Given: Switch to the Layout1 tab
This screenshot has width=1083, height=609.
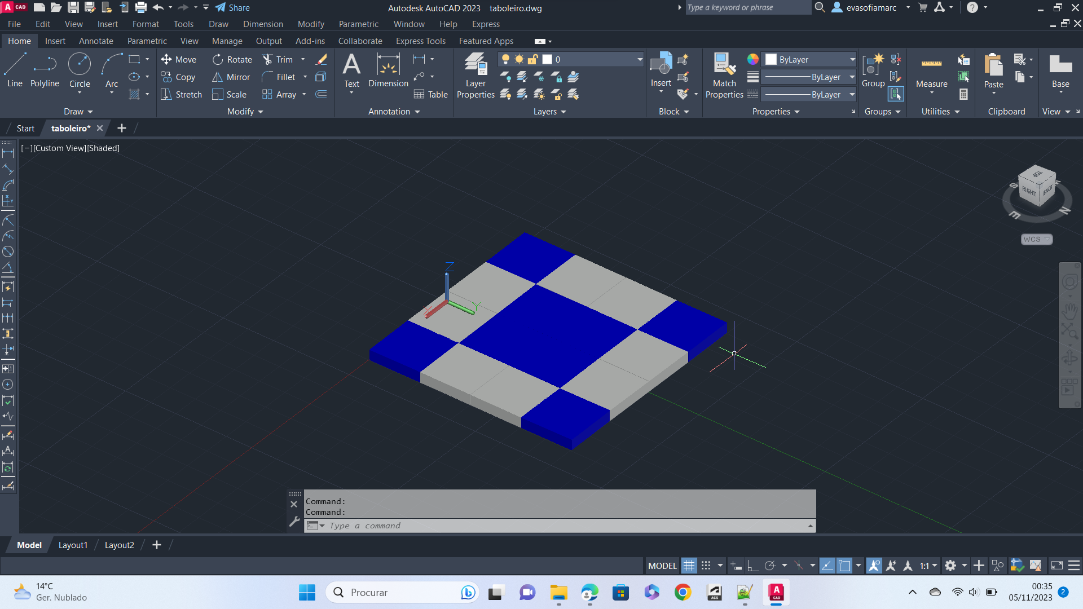Looking at the screenshot, I should (x=73, y=545).
